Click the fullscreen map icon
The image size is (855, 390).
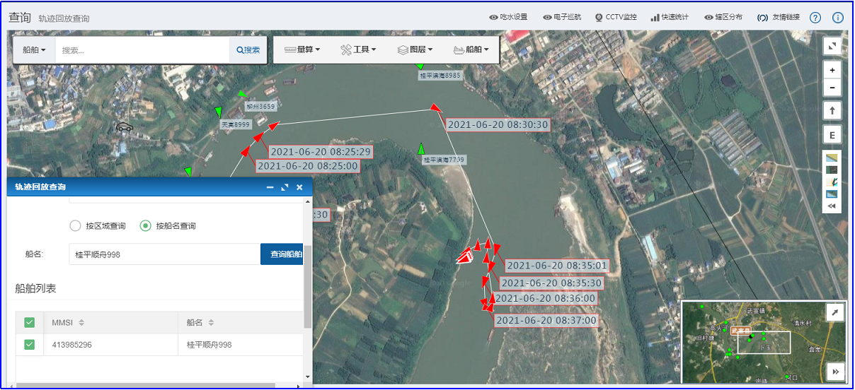(x=832, y=46)
